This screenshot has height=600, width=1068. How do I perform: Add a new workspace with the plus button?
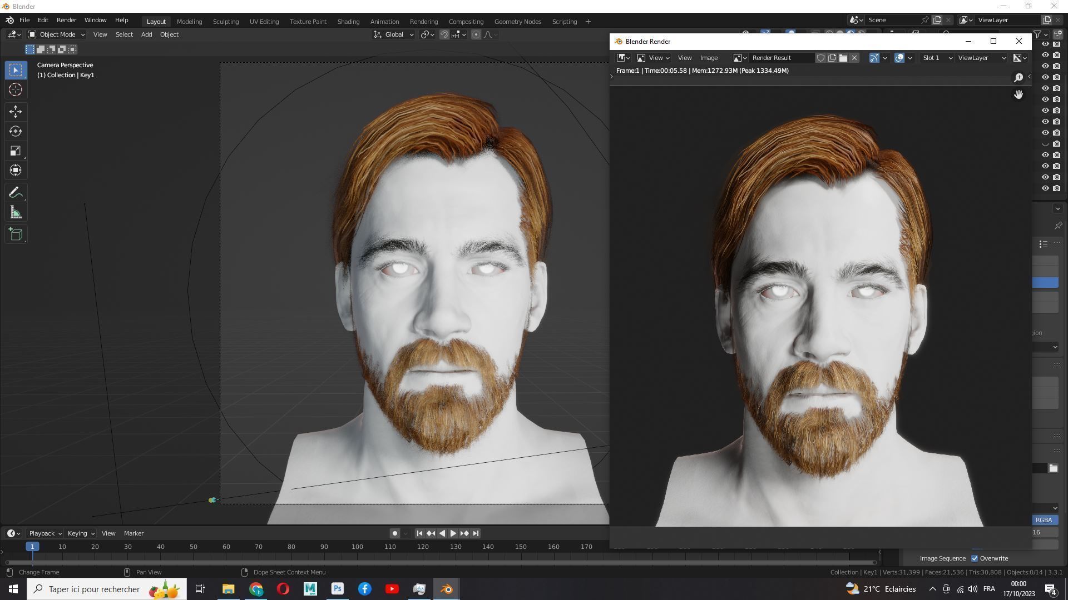pos(588,22)
